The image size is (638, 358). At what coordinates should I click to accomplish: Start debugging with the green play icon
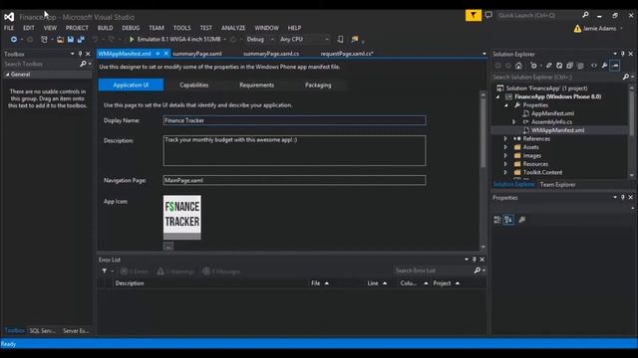(x=132, y=40)
